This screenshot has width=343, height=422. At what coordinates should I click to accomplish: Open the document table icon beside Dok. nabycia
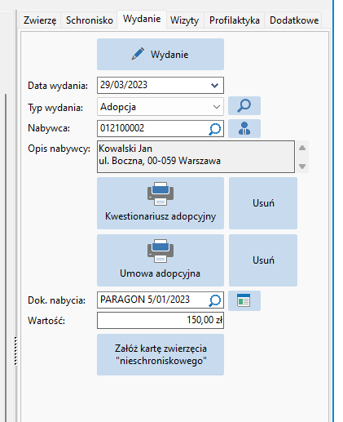pos(244,300)
